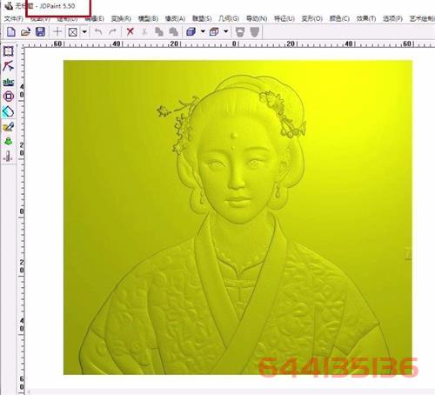Open the 变形(O) menu

coord(312,19)
